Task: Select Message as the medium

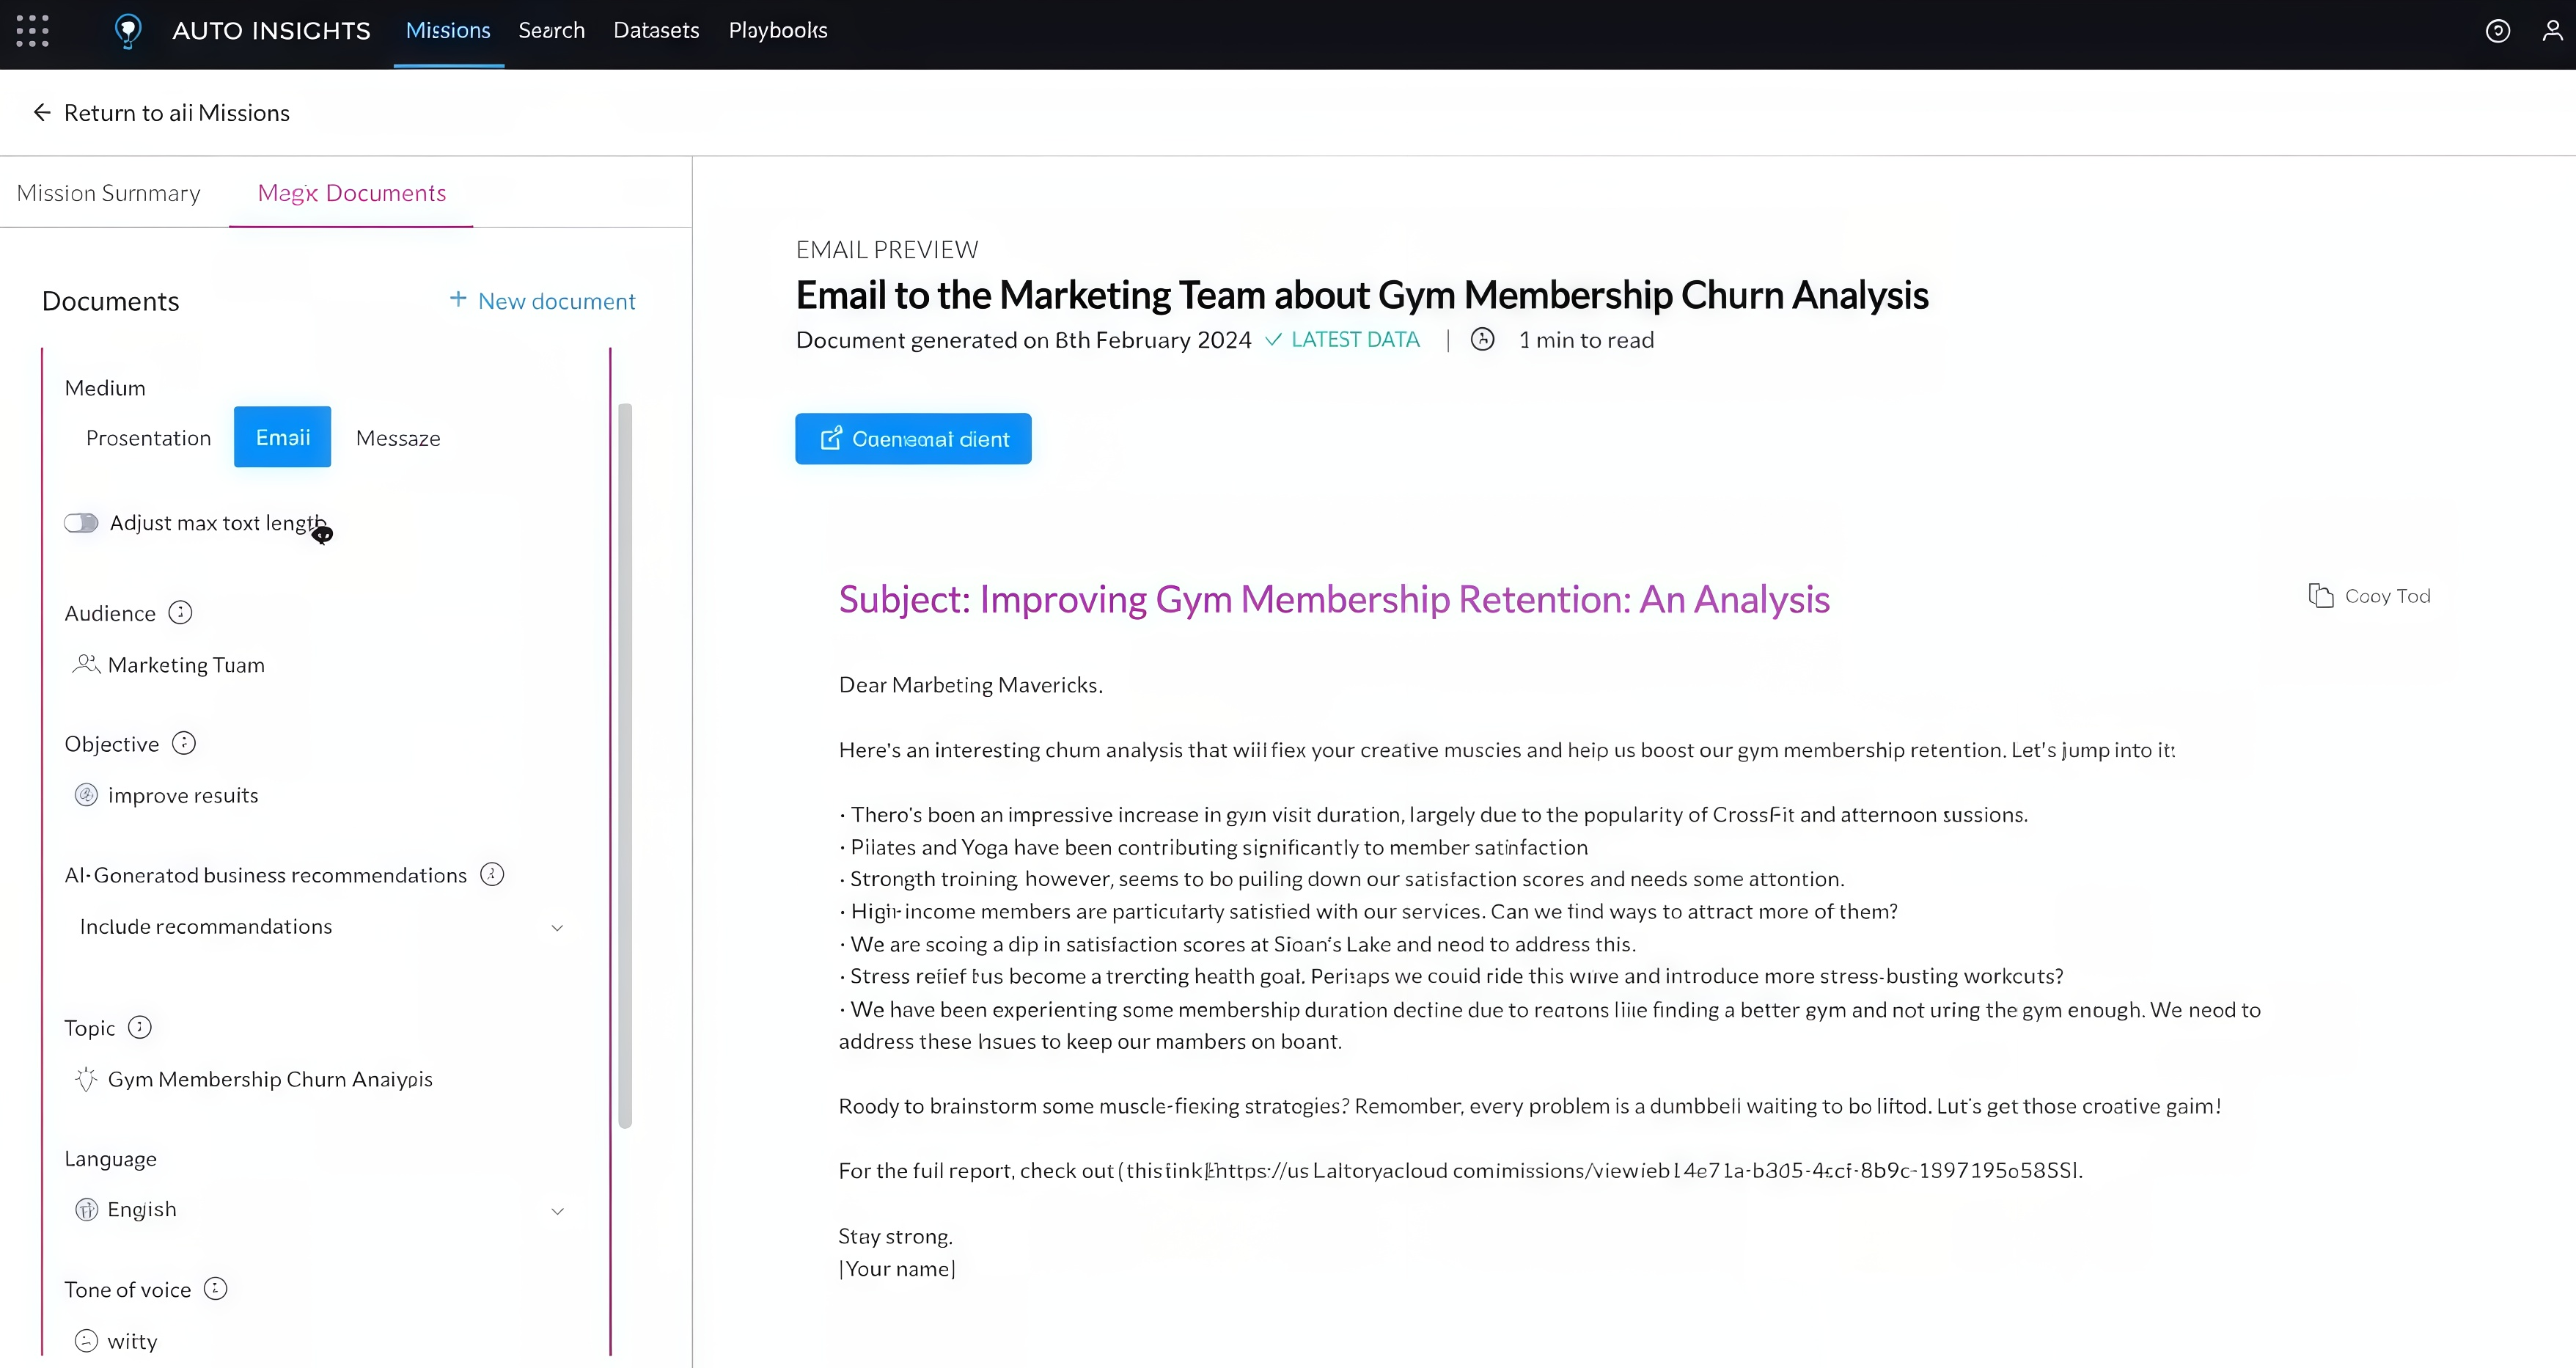Action: (x=398, y=438)
